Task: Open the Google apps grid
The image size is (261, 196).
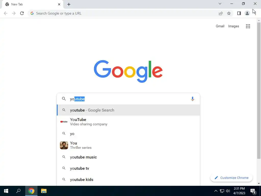Action: [248, 26]
